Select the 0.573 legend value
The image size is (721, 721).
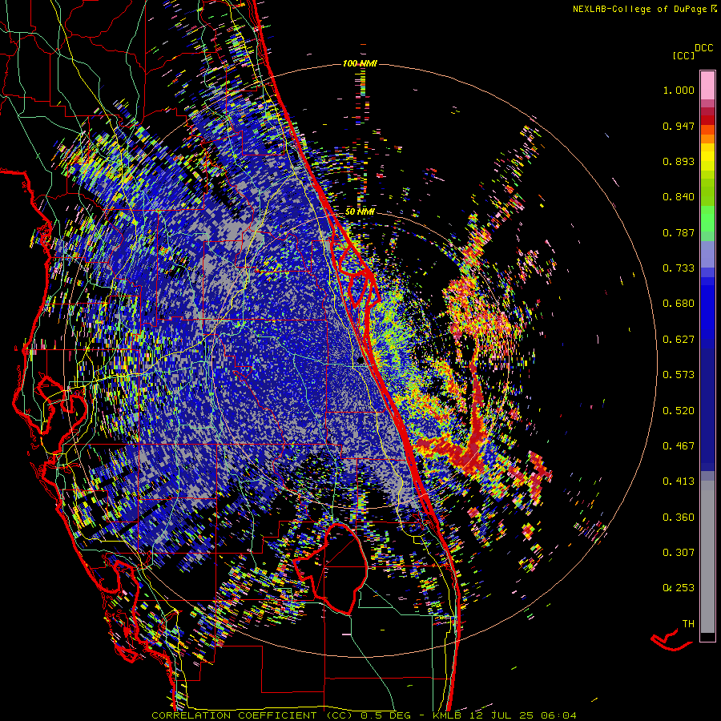pos(679,375)
